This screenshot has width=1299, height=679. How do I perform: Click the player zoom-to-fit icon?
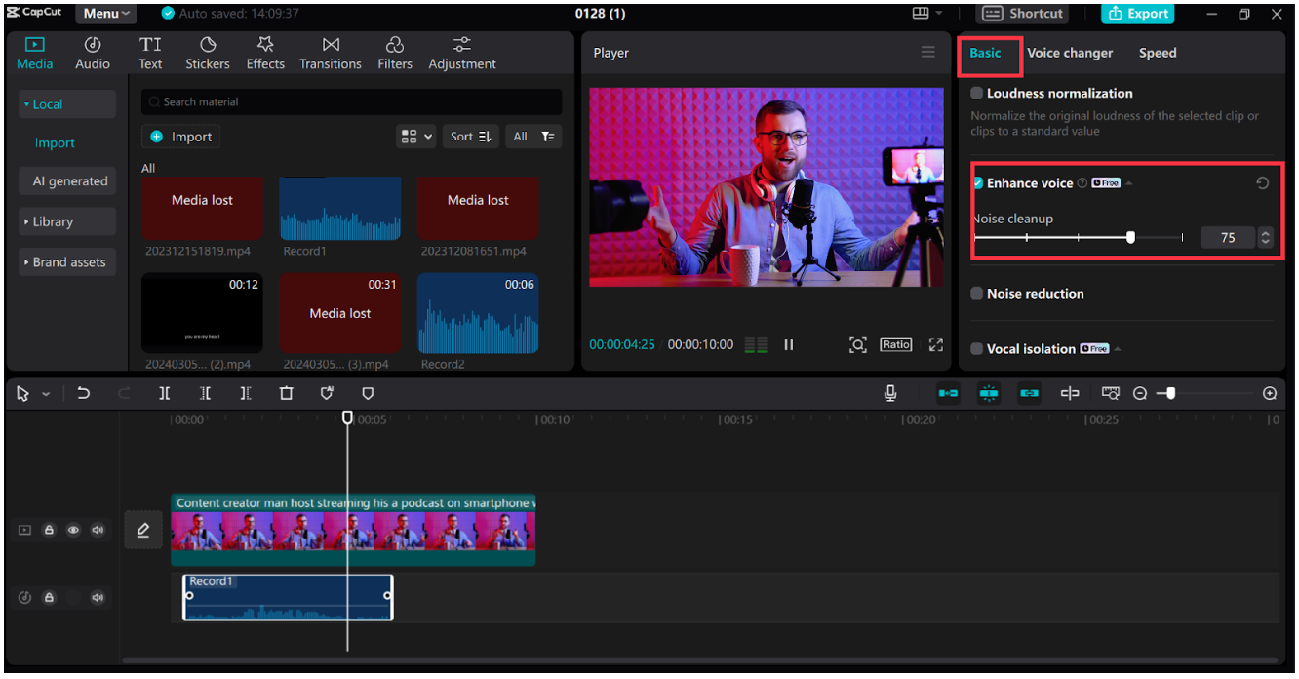858,344
